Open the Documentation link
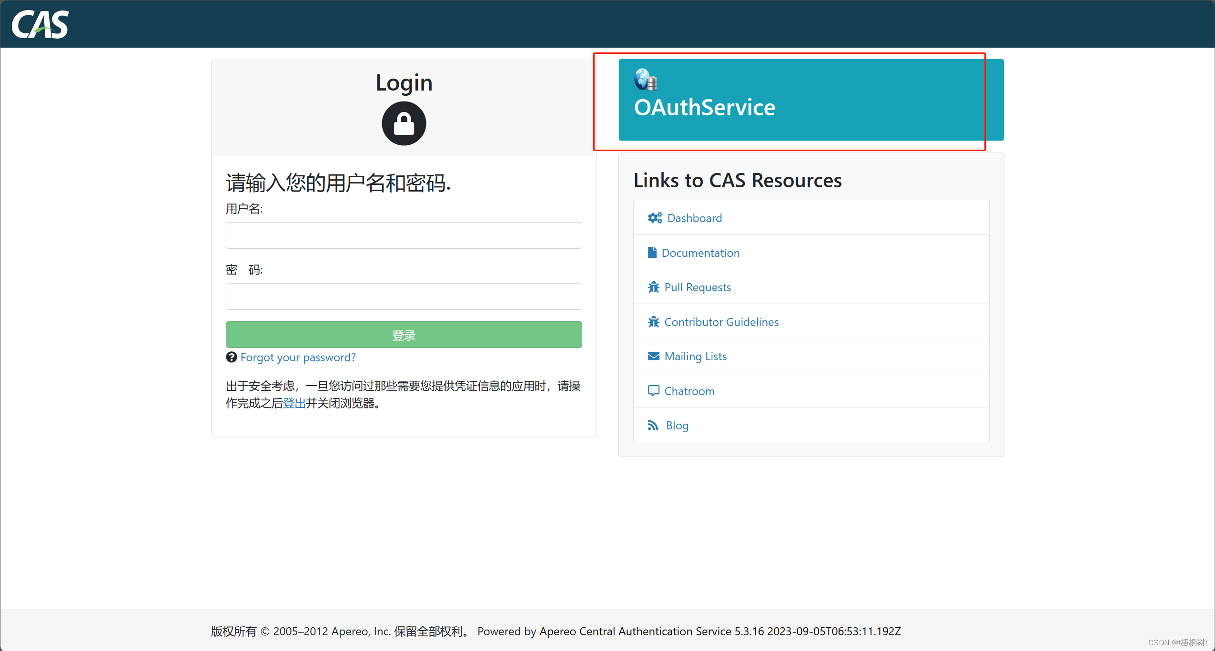The width and height of the screenshot is (1215, 651). [700, 253]
